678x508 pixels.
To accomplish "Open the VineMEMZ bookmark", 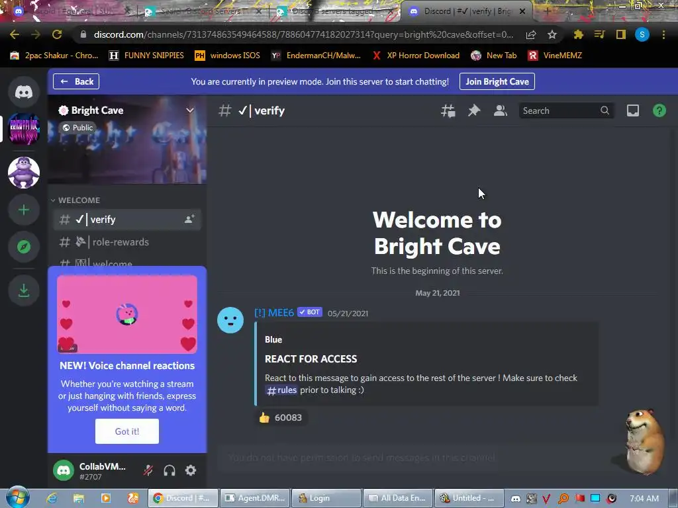I will point(556,56).
